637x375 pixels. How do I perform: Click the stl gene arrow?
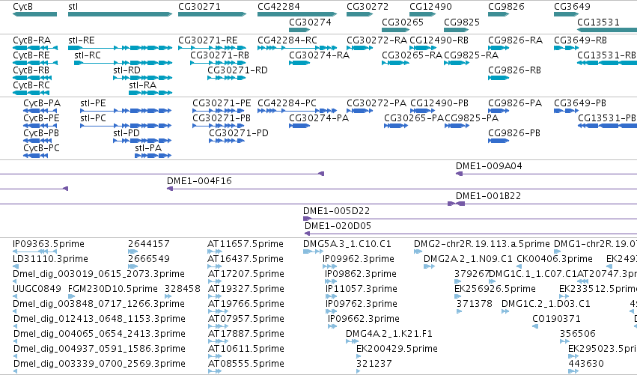(121, 14)
